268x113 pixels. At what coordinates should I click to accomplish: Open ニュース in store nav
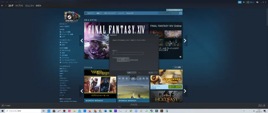121,13
